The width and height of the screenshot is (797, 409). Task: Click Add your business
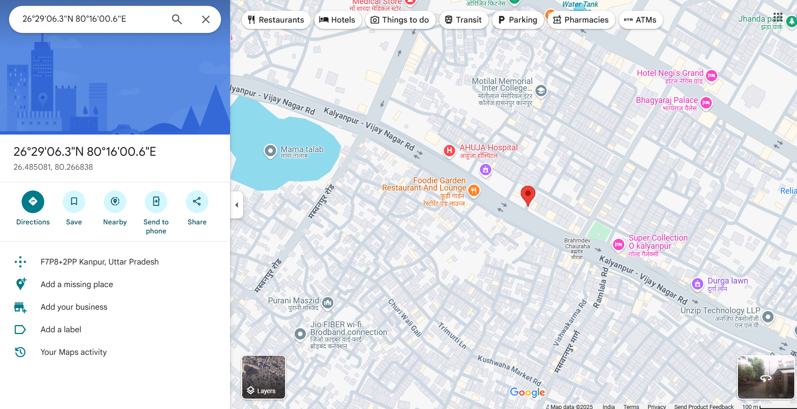[x=74, y=307]
